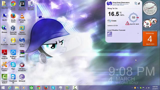Screen dimensions: 160x90
Task: Open Skype from the taskbar
Action: point(53,88)
